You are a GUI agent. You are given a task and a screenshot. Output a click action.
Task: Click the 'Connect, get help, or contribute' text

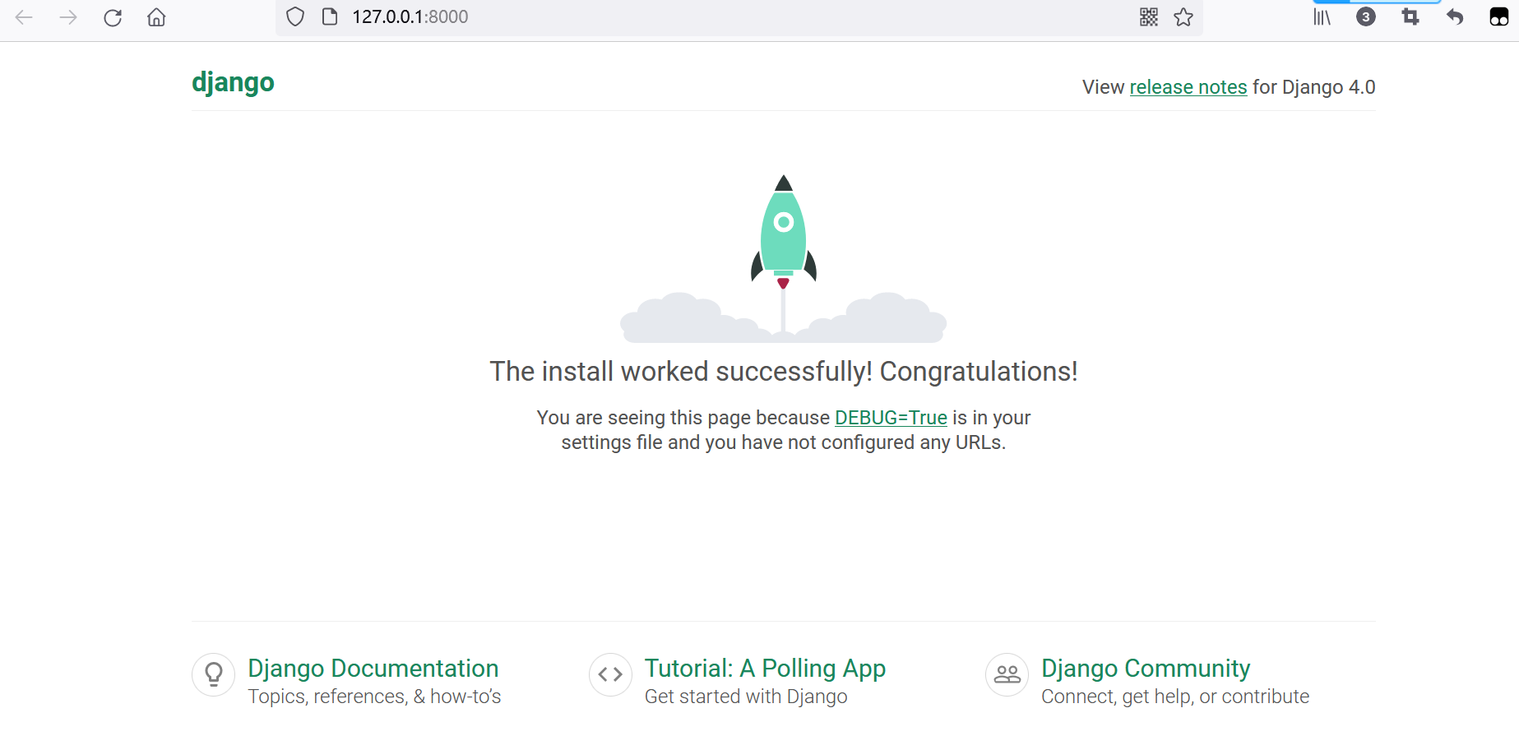point(1175,697)
